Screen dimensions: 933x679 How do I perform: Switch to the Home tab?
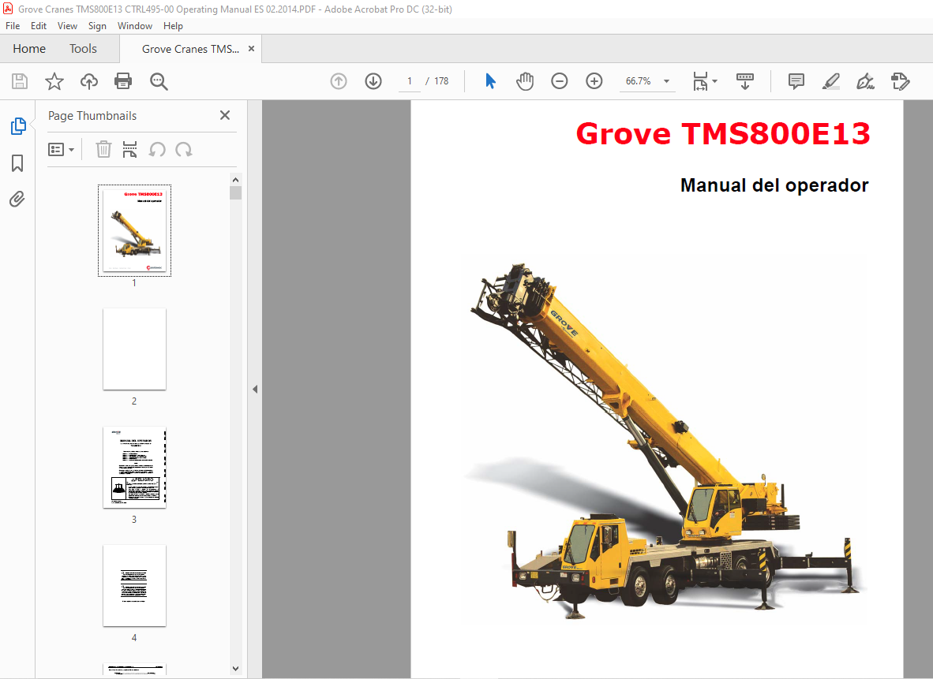click(x=29, y=49)
